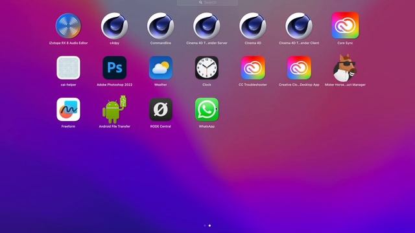Launch CC Troubleshooter

pyautogui.click(x=253, y=67)
